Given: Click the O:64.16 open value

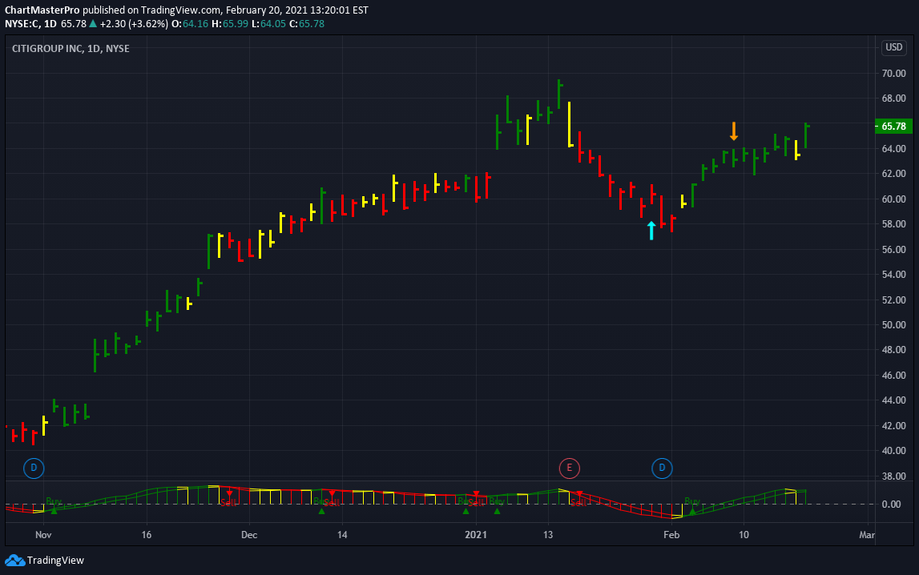Looking at the screenshot, I should (x=190, y=24).
